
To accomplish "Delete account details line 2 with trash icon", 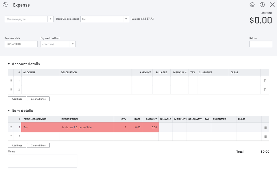I will pyautogui.click(x=265, y=90).
